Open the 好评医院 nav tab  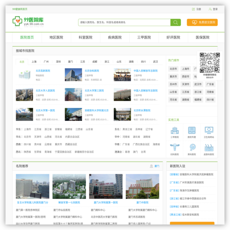click(173, 37)
